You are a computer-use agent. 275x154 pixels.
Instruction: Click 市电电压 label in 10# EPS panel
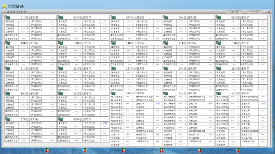click(x=10, y=50)
